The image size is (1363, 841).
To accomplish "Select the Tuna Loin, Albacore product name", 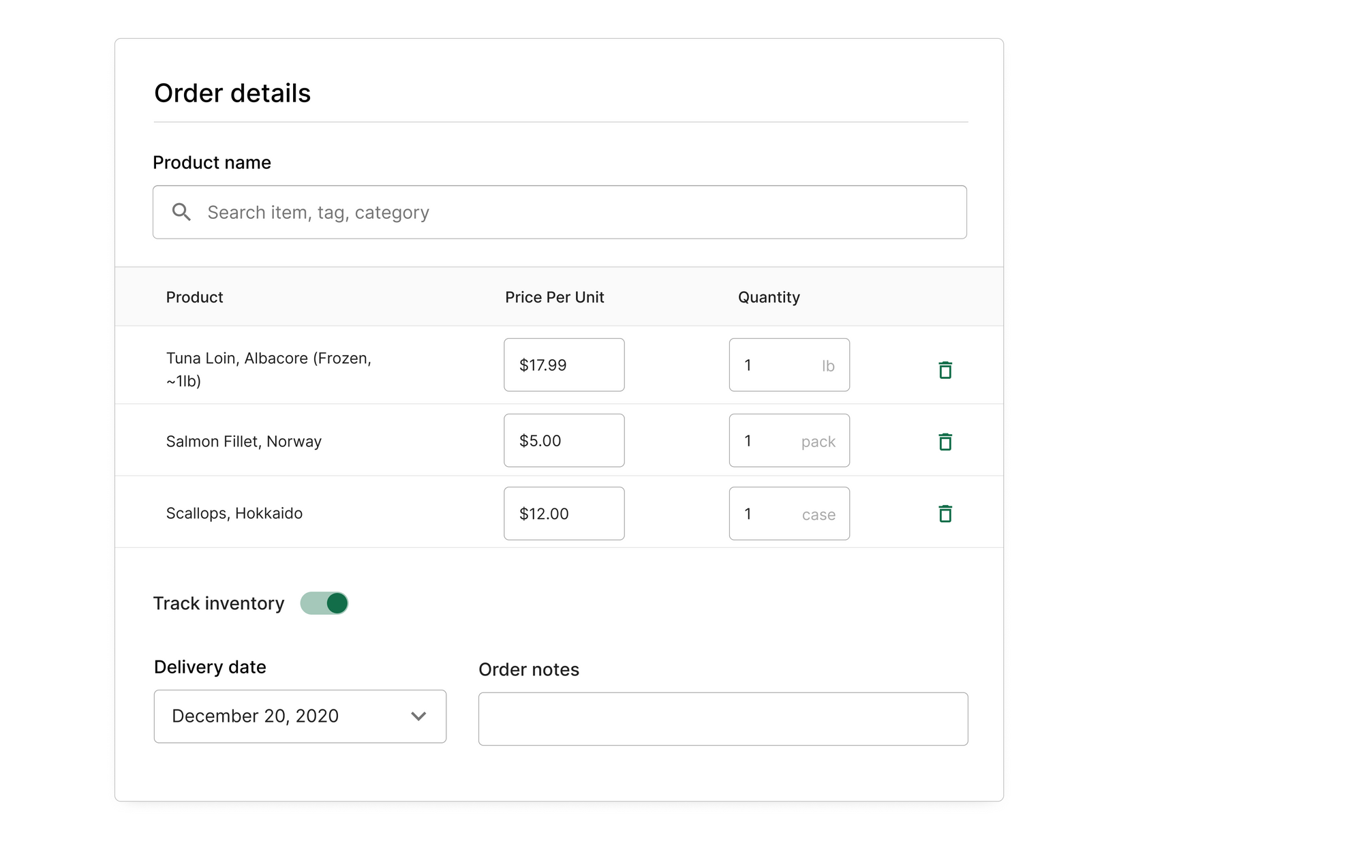I will (269, 369).
